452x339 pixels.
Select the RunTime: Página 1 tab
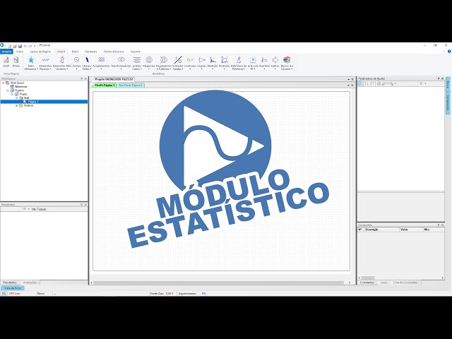pyautogui.click(x=130, y=85)
